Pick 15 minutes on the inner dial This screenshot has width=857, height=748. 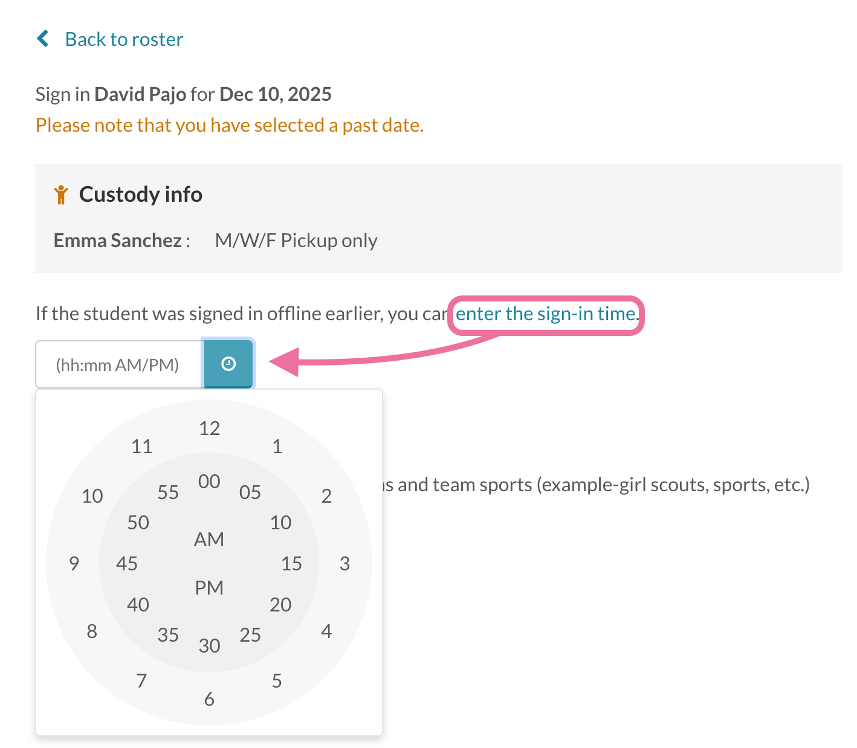click(x=291, y=564)
